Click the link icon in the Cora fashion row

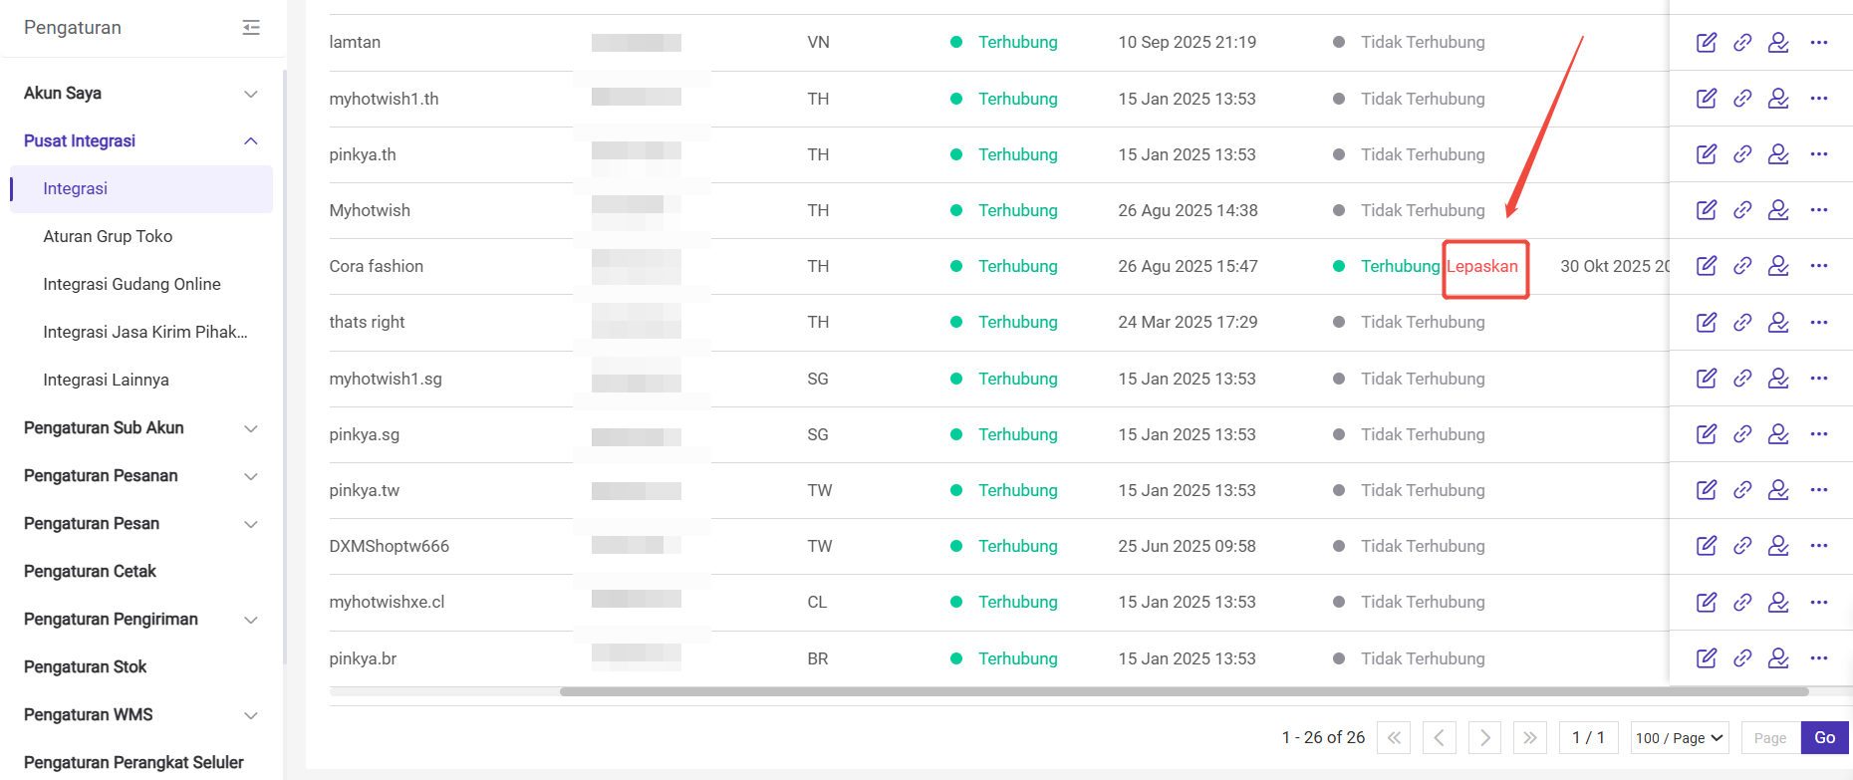pyautogui.click(x=1742, y=266)
